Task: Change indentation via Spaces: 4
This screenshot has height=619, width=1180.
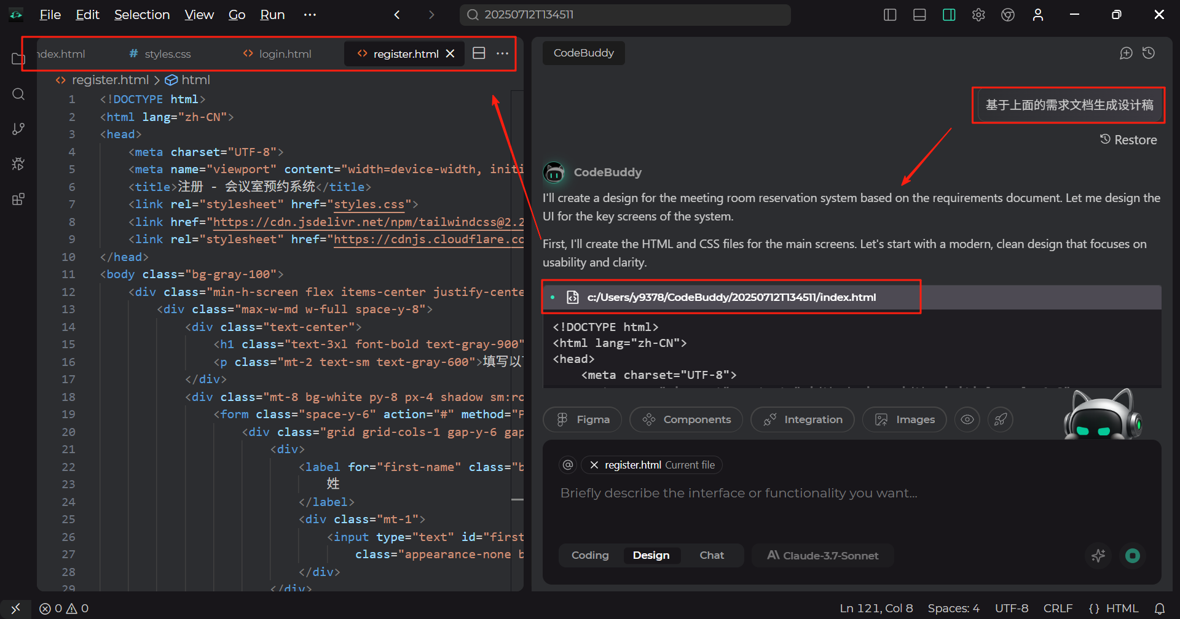Action: [954, 609]
